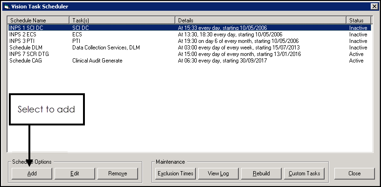381x187 pixels.
Task: Open Custom Tasks
Action: coord(304,173)
